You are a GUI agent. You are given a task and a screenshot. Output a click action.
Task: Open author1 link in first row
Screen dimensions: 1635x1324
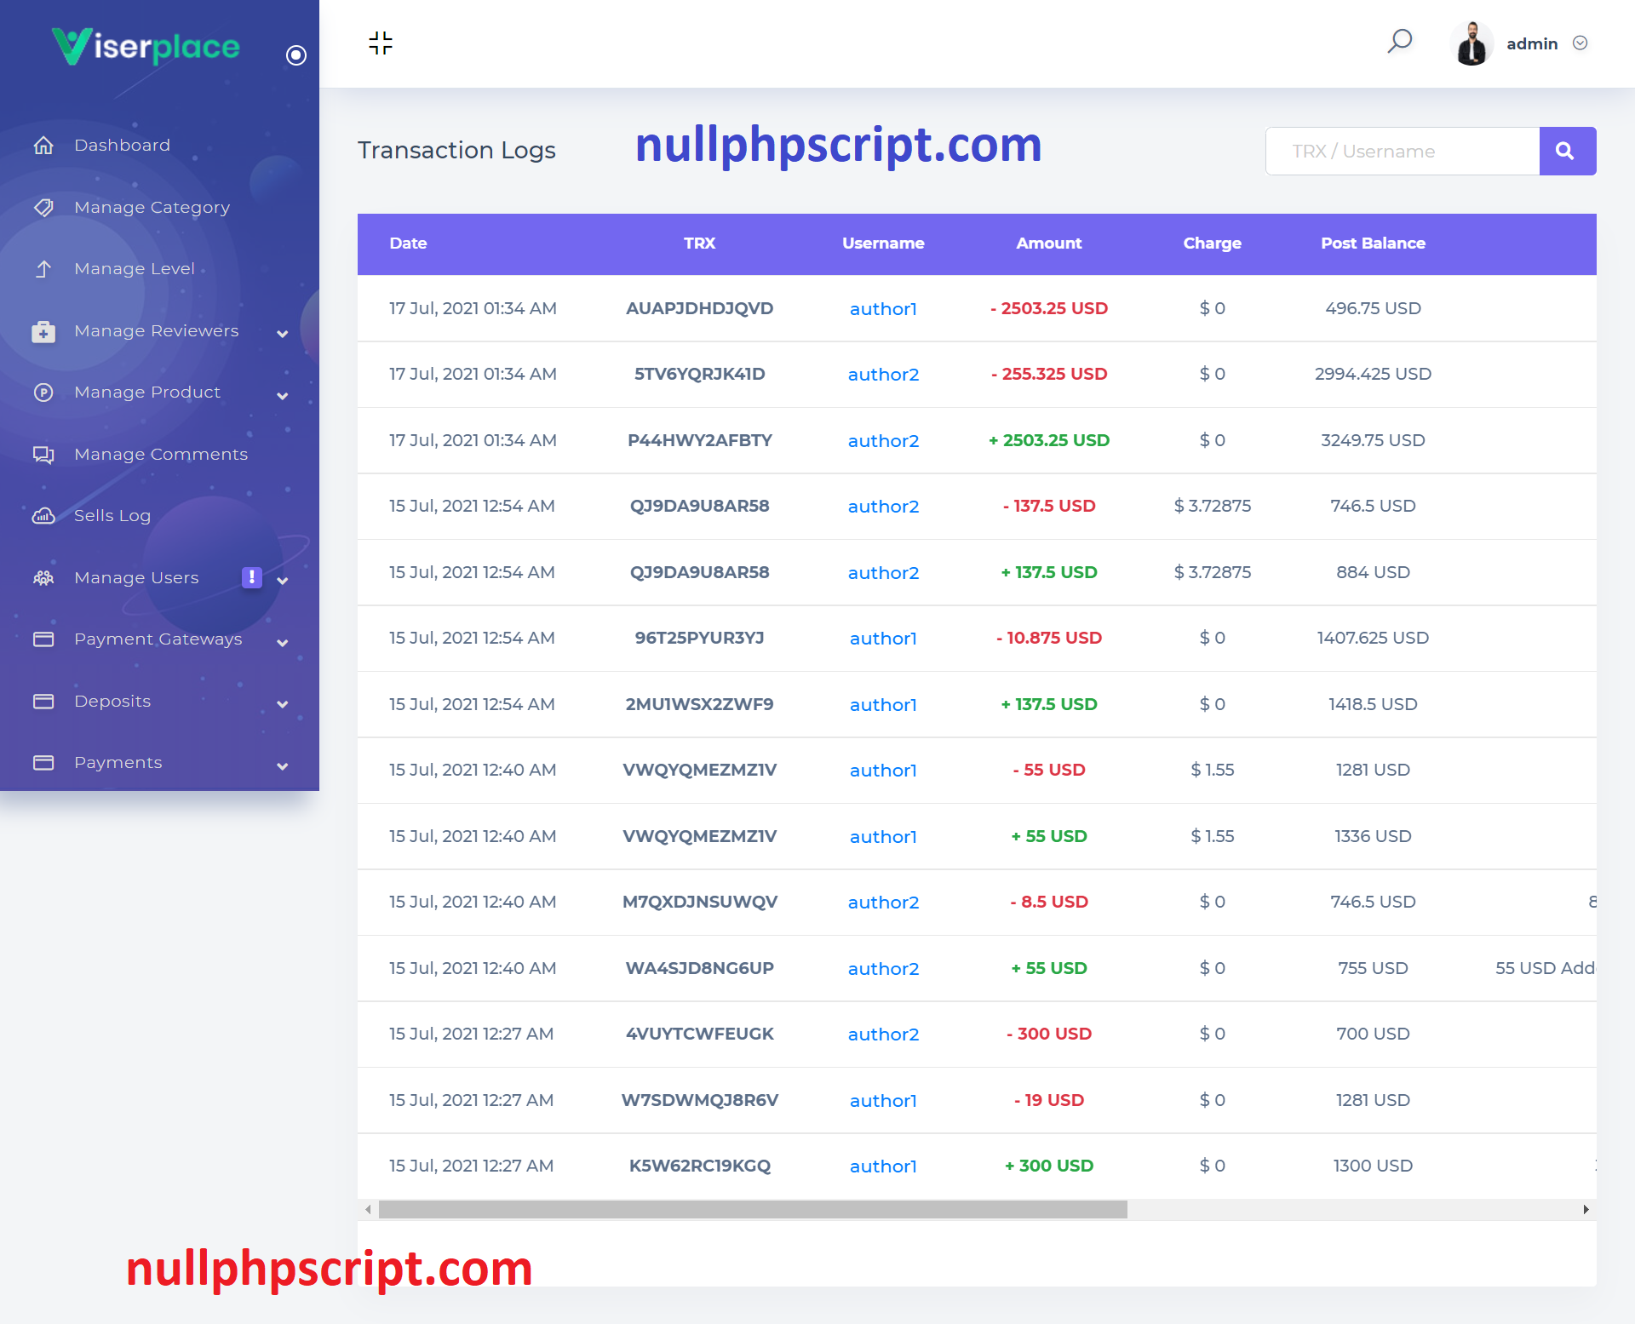(x=883, y=309)
